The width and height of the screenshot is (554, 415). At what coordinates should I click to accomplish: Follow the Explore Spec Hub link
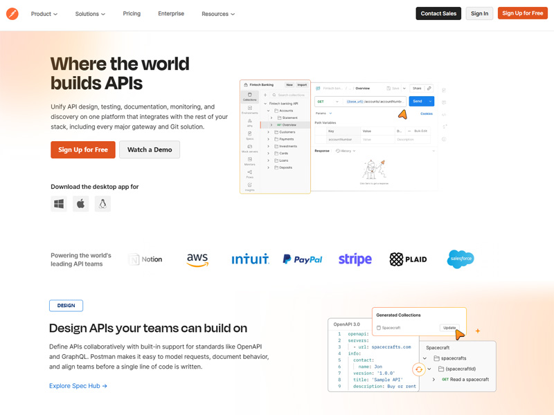click(x=78, y=386)
